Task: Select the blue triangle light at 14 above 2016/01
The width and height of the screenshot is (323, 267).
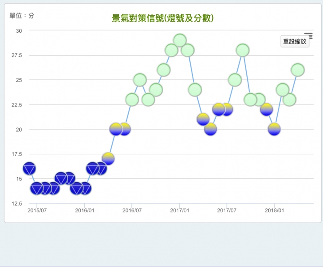Action: (85, 188)
